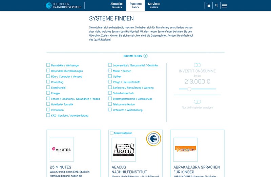The width and height of the screenshot is (271, 177).
Task: Open the 25 Minutes logo thumbnail
Action: coord(62,150)
